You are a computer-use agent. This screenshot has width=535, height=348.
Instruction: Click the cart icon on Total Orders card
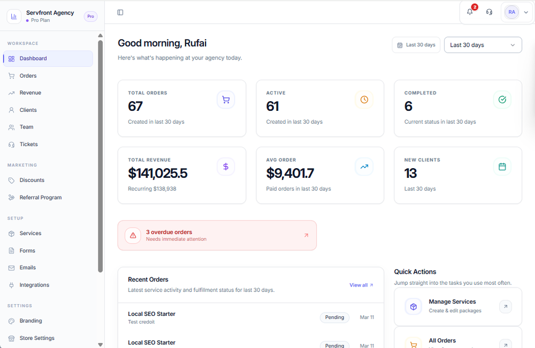click(225, 99)
